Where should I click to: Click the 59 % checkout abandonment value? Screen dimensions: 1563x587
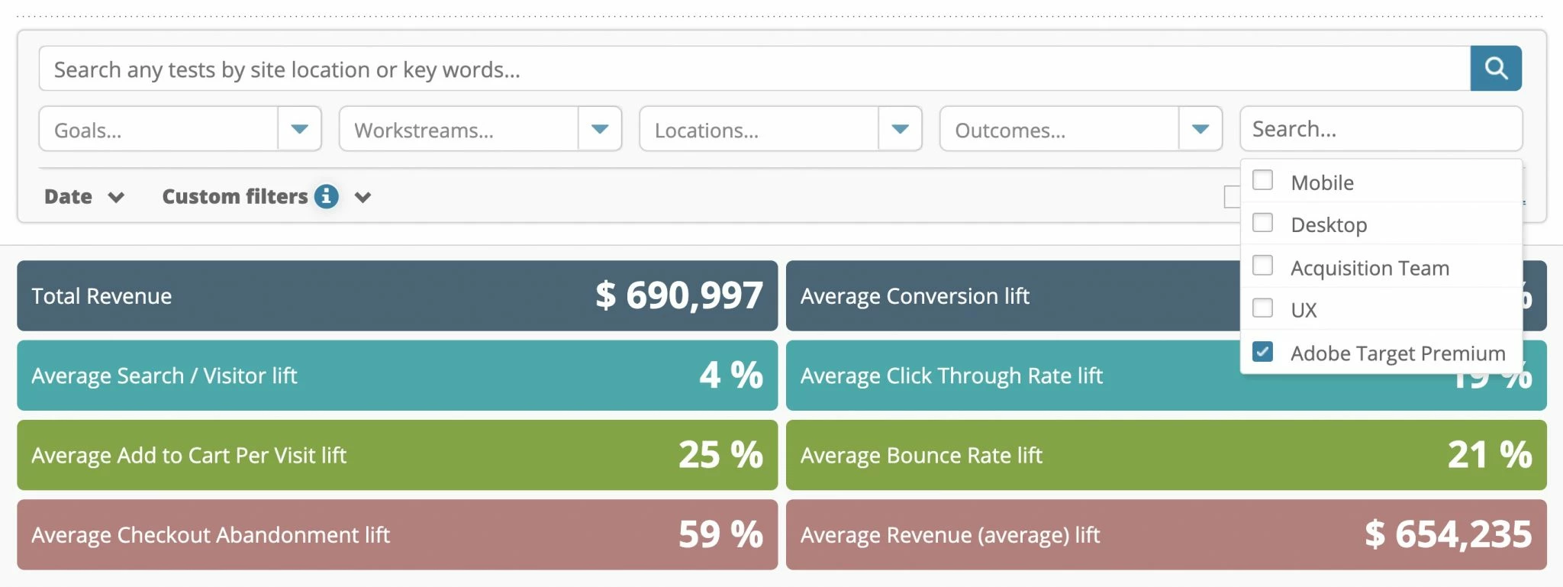720,534
